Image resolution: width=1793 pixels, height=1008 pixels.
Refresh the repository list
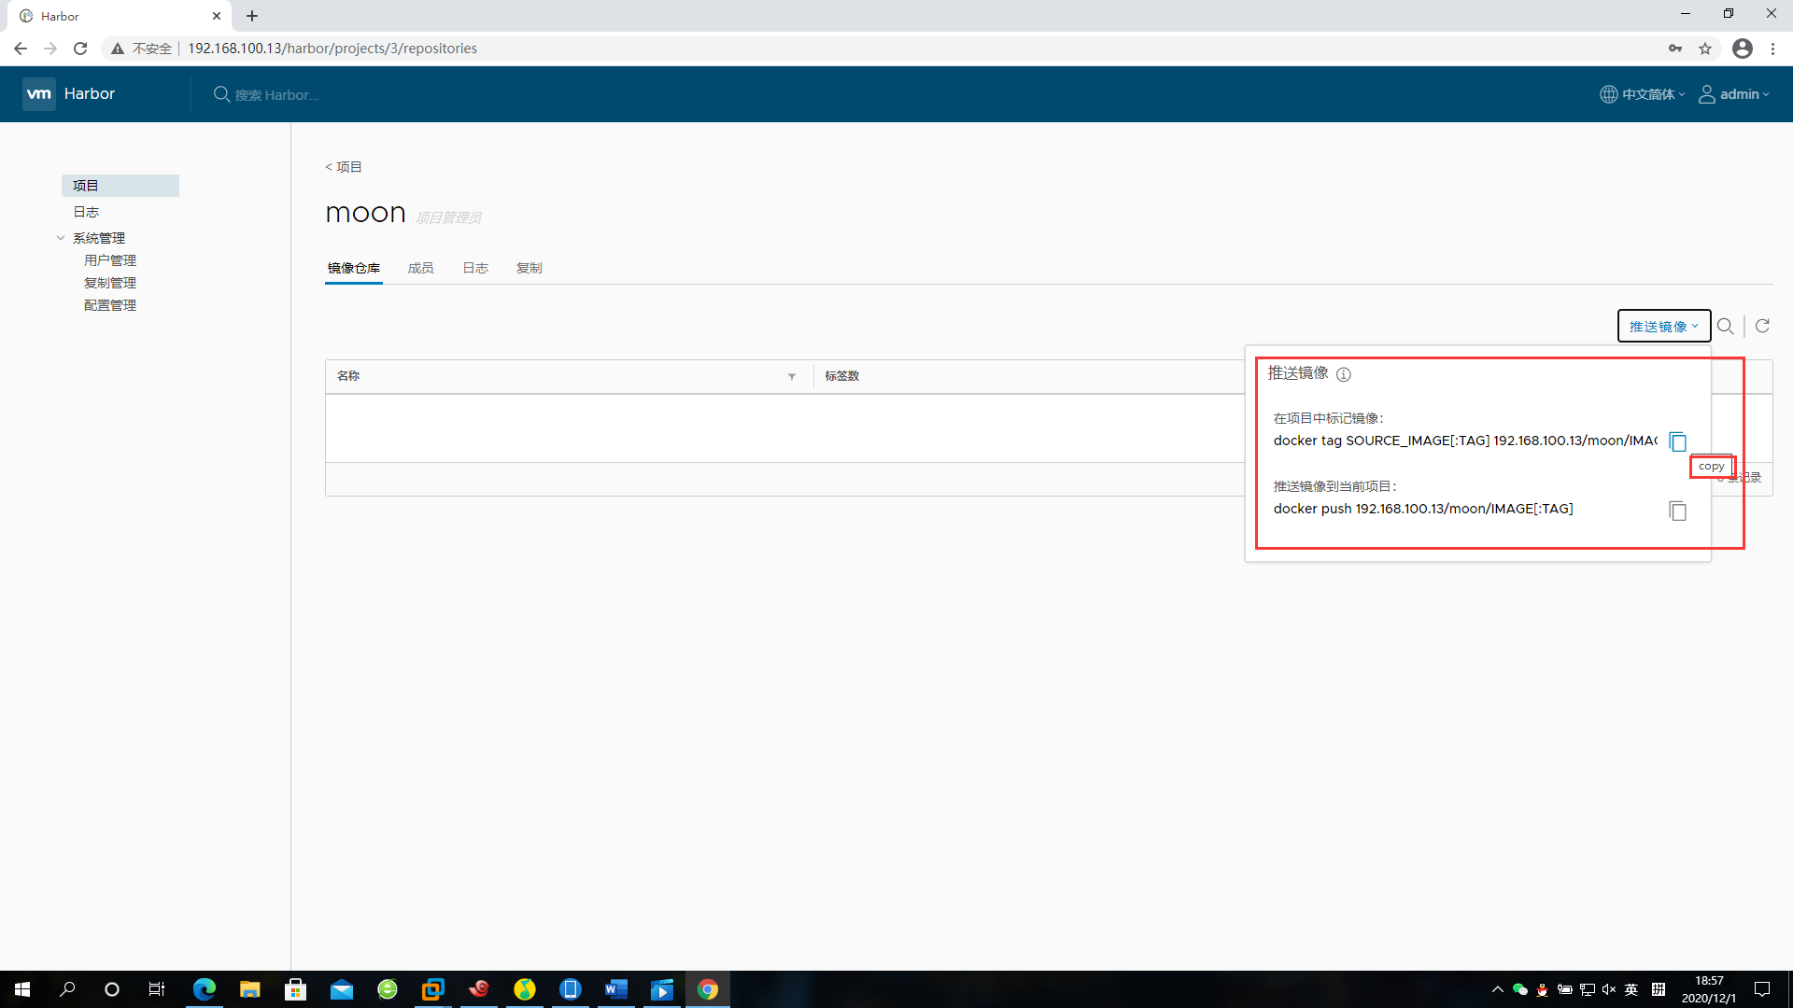point(1762,326)
